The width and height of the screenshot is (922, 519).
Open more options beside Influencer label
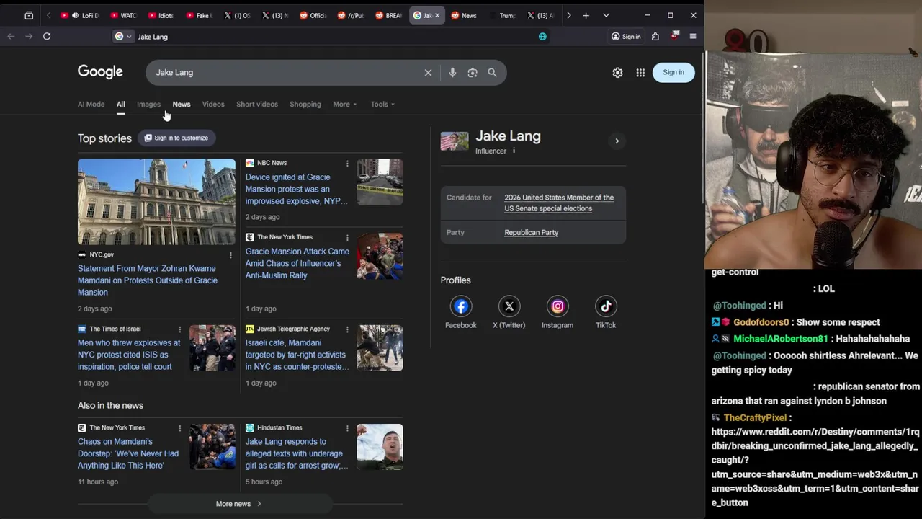514,151
